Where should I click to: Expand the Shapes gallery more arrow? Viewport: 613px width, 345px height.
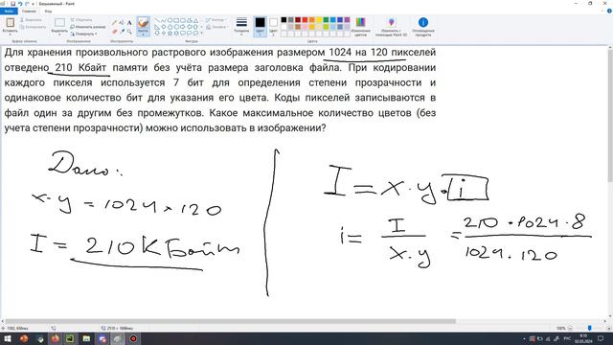pyautogui.click(x=202, y=34)
